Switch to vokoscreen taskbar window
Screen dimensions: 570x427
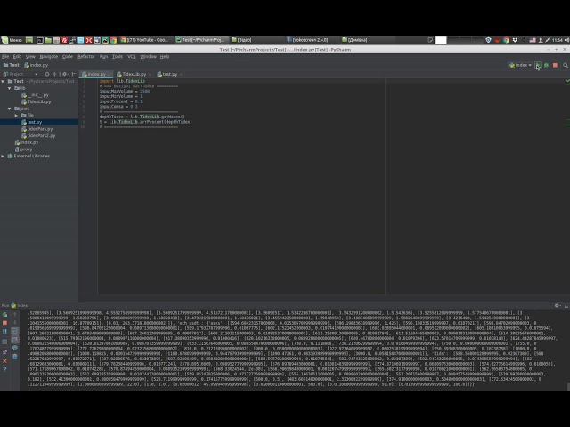(x=307, y=40)
